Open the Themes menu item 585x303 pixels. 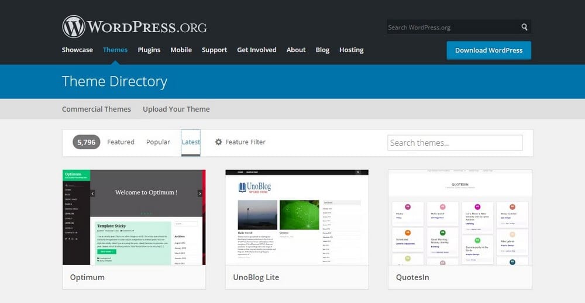click(x=115, y=50)
